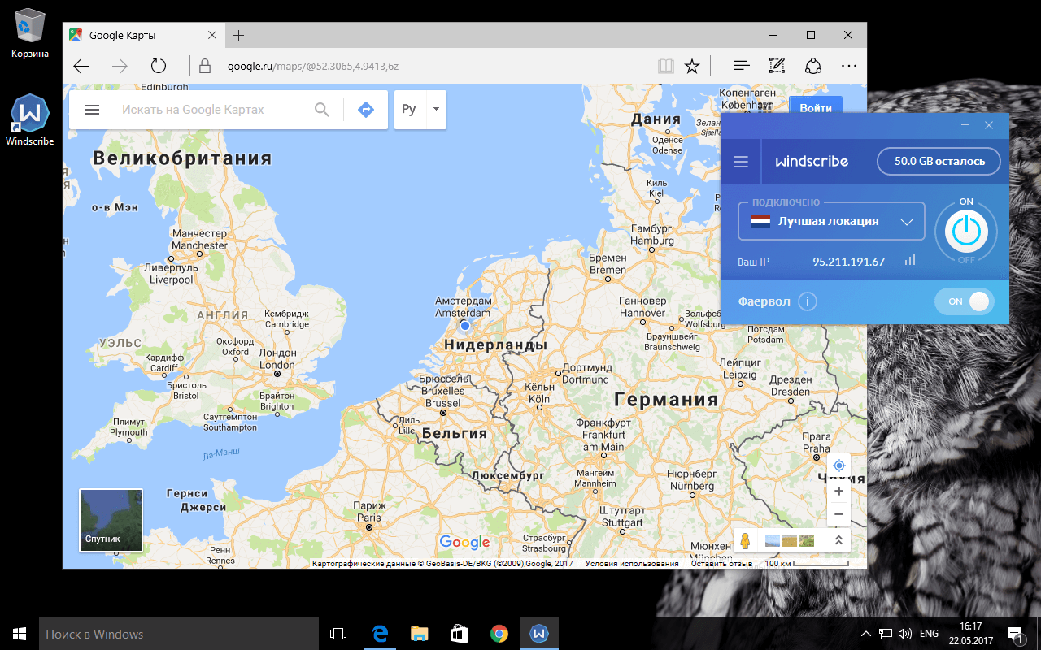This screenshot has height=650, width=1041.
Task: Click the Windscribe signal strength bars icon
Action: click(909, 260)
